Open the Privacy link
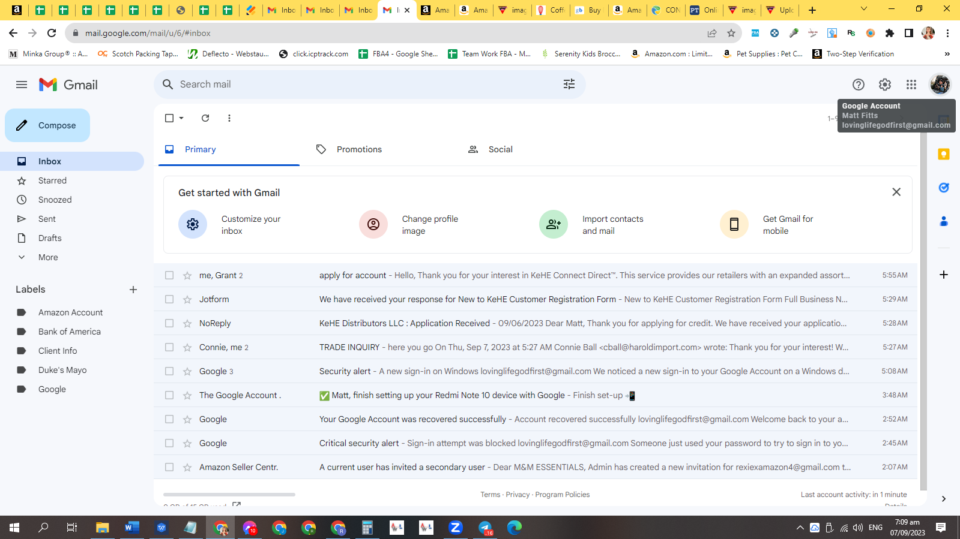960x539 pixels. (518, 495)
